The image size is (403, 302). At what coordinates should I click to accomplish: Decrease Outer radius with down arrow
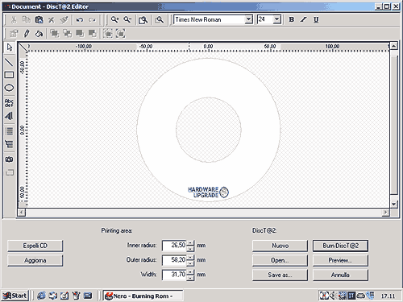click(x=190, y=263)
